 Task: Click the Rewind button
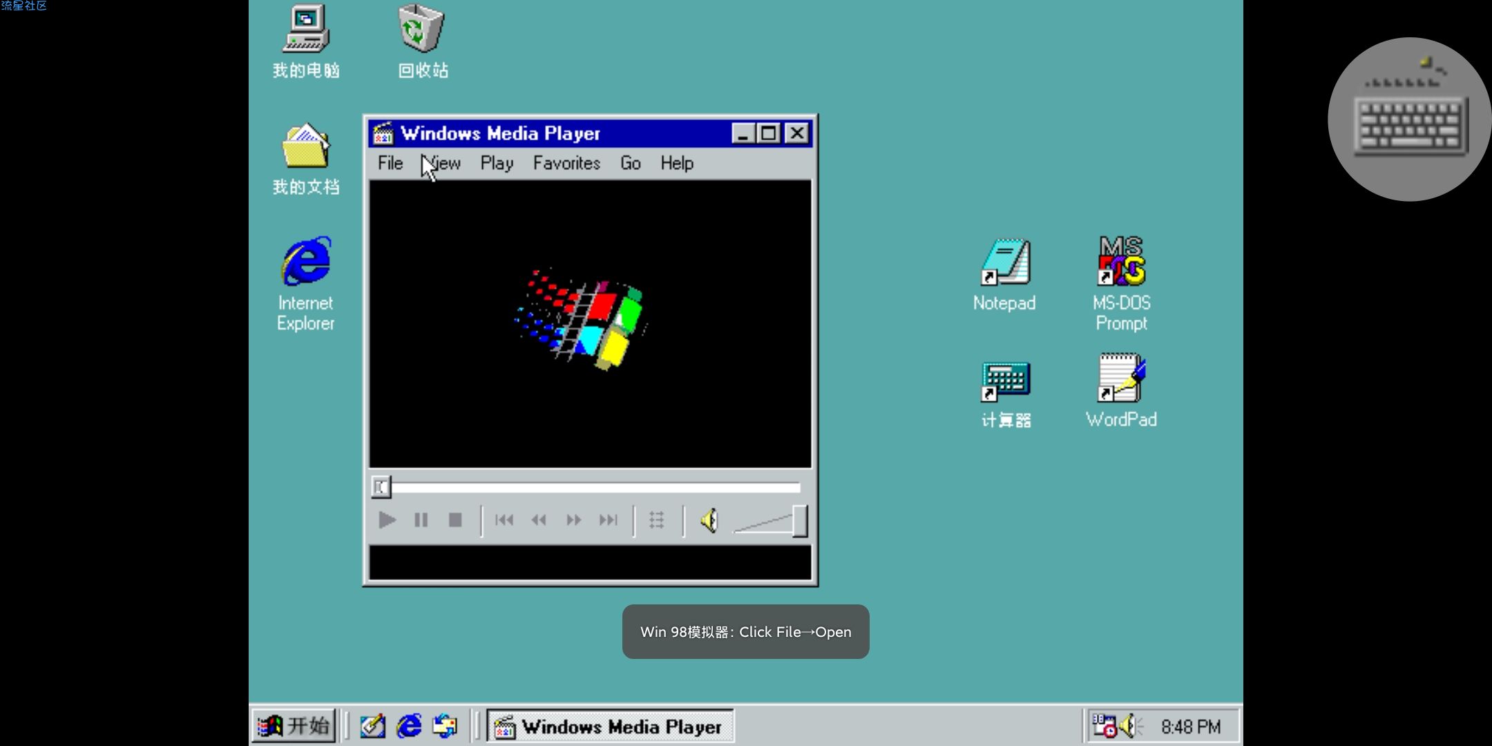(x=539, y=520)
